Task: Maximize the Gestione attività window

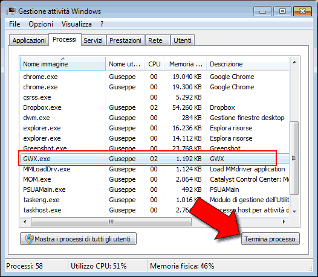Action: pos(282,11)
